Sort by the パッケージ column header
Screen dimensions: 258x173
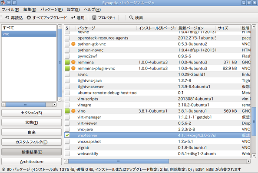pos(106,28)
